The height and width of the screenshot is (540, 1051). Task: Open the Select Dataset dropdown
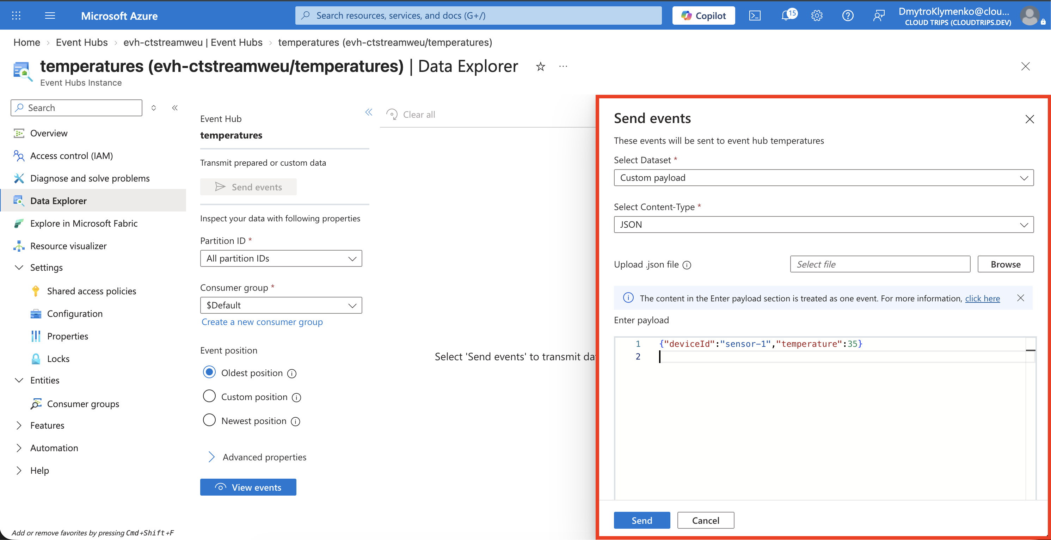tap(823, 178)
